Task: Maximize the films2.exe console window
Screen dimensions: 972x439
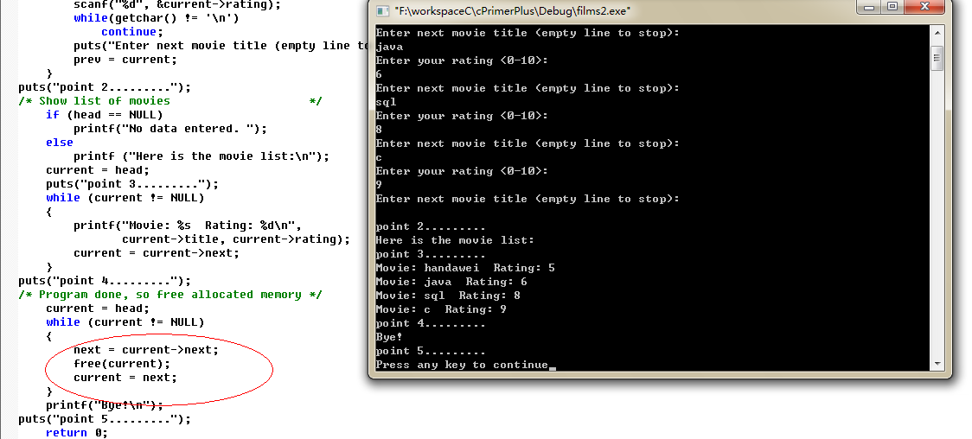Action: point(892,6)
